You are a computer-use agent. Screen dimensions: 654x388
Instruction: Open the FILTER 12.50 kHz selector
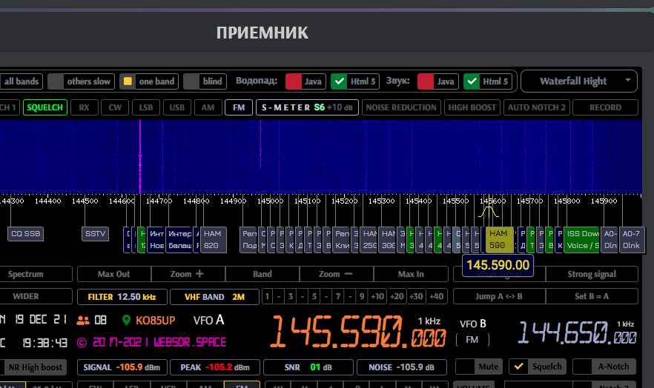pyautogui.click(x=122, y=297)
